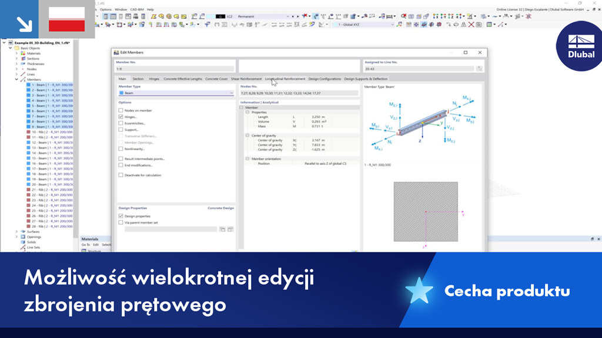Click the coordinate system icon right of Global XYZ

[399, 25]
